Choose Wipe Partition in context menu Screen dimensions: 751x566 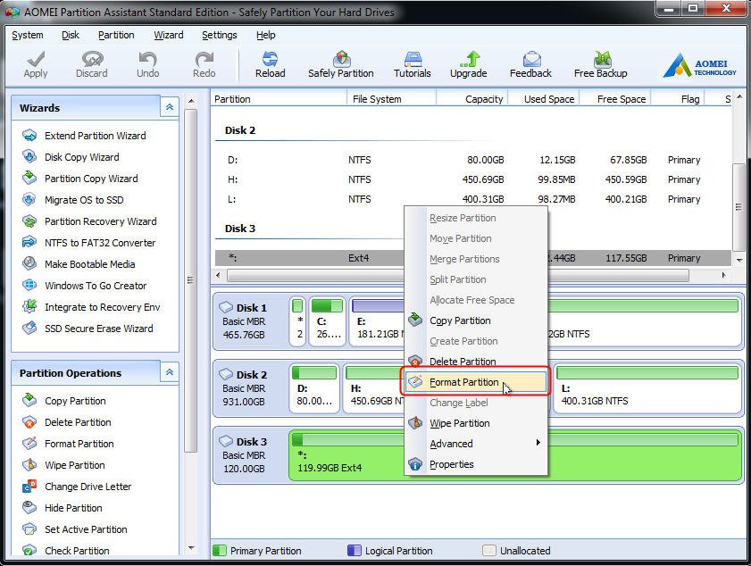(x=476, y=423)
